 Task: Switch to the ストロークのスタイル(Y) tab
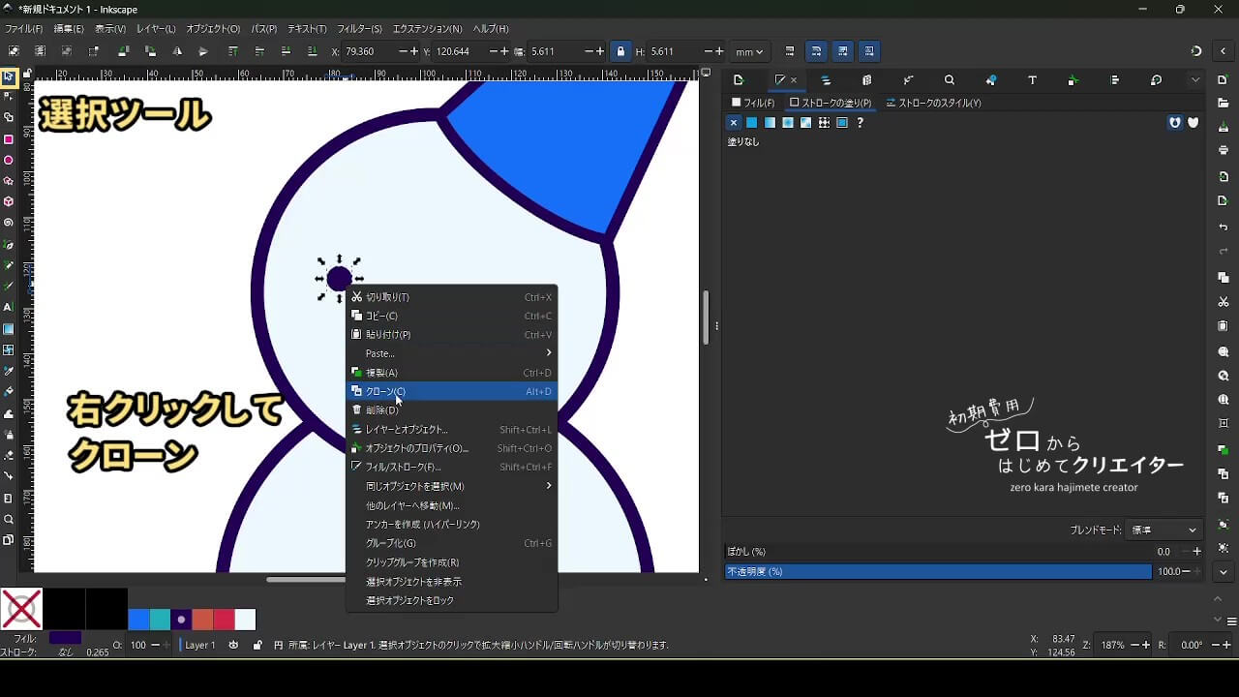tap(934, 103)
